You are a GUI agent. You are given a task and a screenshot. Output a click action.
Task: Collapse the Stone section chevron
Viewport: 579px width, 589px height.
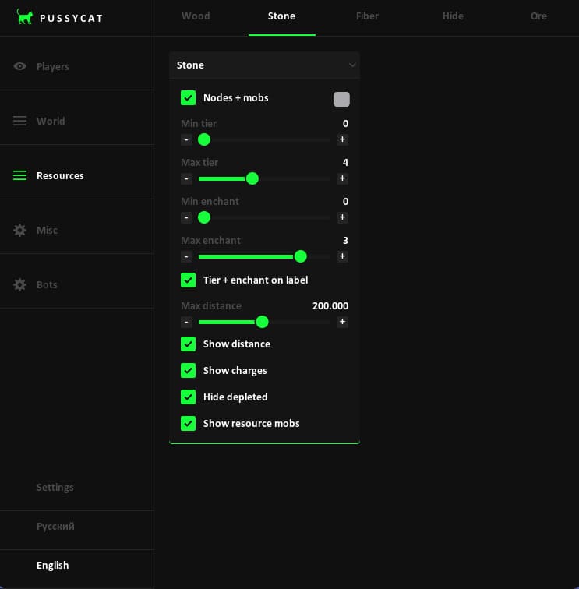pyautogui.click(x=352, y=65)
